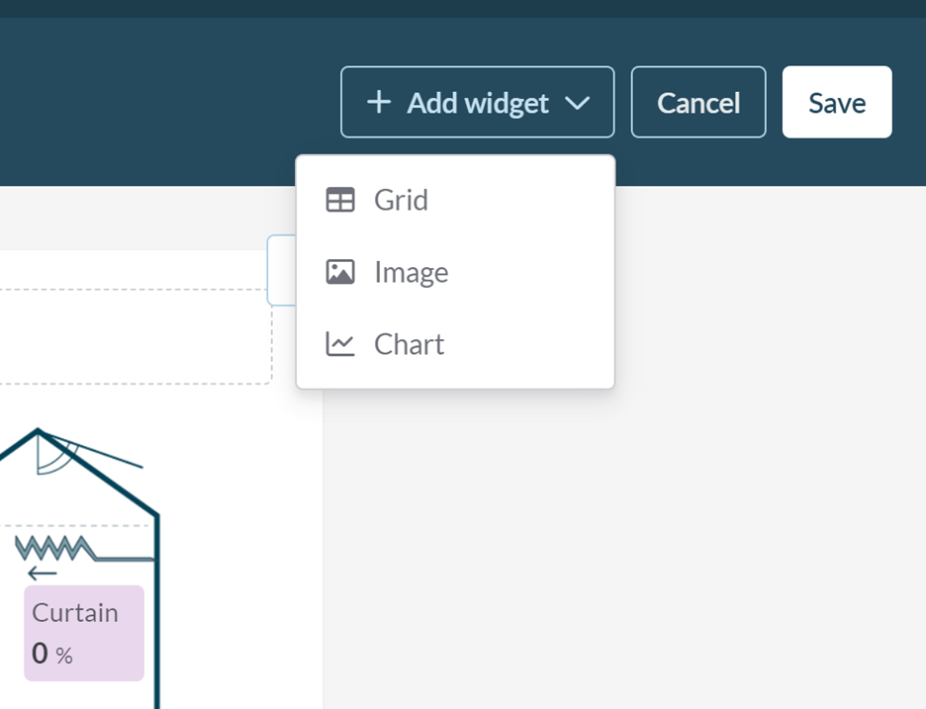Image resolution: width=926 pixels, height=709 pixels.
Task: Click the Grid table icon
Action: (x=340, y=201)
